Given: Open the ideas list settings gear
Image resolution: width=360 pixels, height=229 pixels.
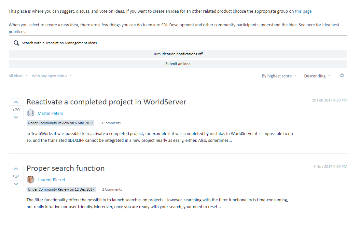Looking at the screenshot, I should click(x=342, y=75).
